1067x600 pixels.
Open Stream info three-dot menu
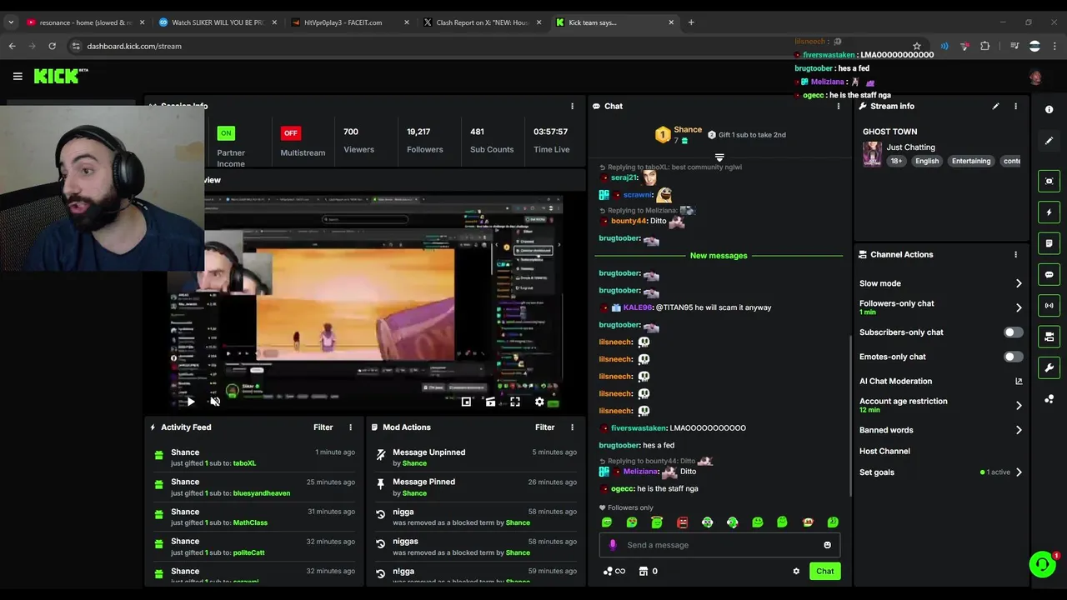click(x=1015, y=106)
